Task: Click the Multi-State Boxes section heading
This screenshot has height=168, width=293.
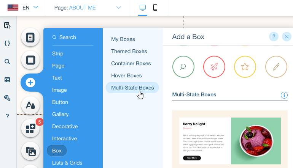Action: point(194,94)
